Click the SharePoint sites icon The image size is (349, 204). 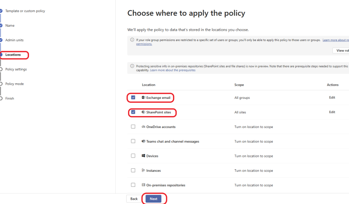[143, 112]
